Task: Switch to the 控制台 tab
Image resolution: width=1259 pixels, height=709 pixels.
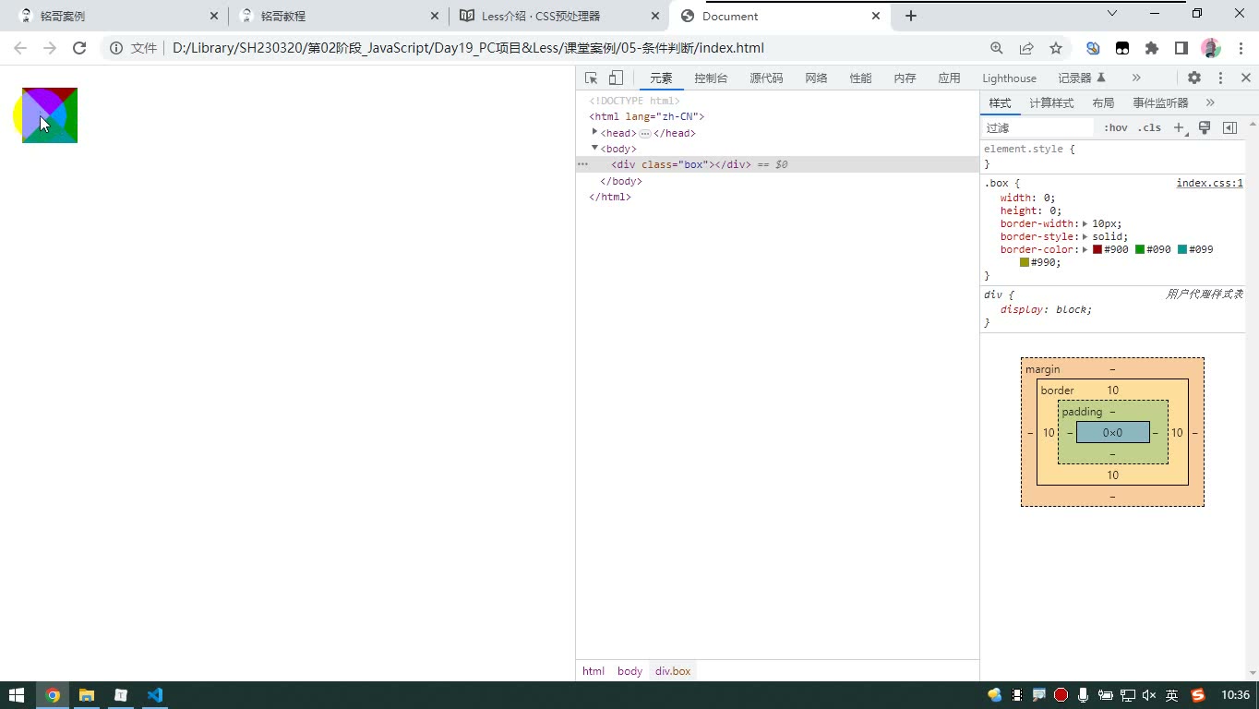Action: pyautogui.click(x=711, y=78)
